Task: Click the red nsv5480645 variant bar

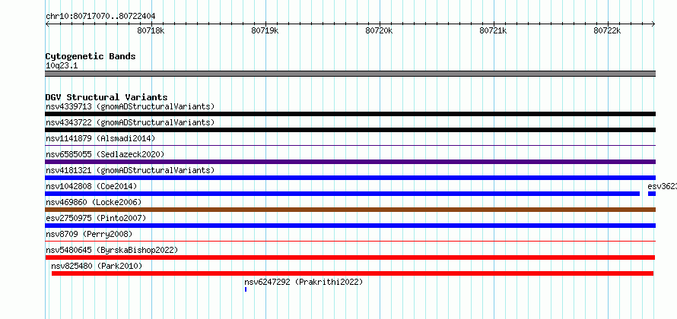Action: click(350, 257)
